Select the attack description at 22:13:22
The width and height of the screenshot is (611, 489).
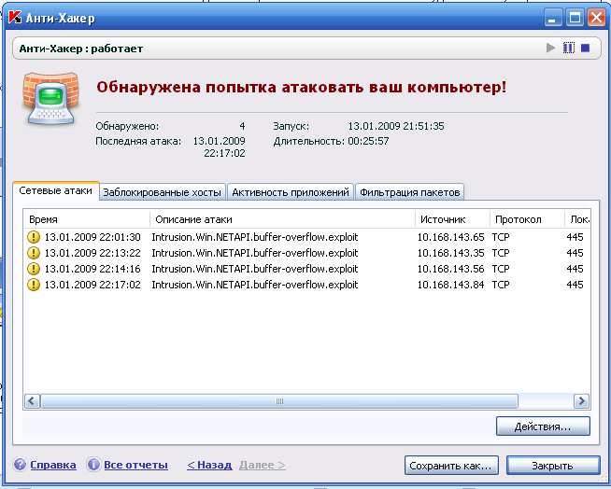tap(255, 253)
